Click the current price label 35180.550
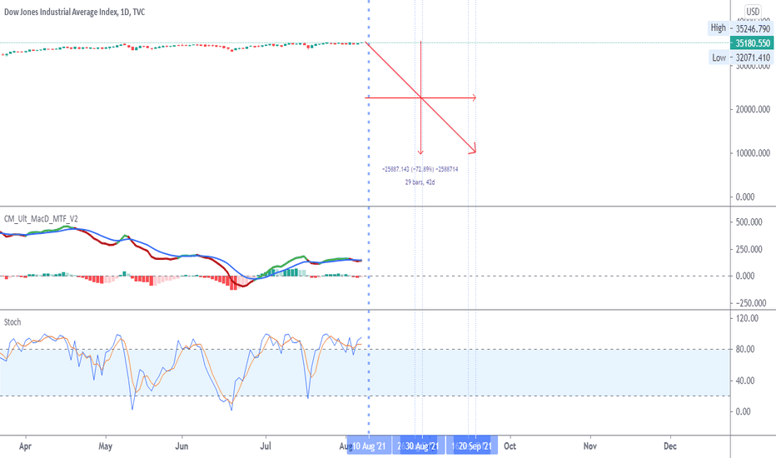The height and width of the screenshot is (458, 776). click(752, 43)
